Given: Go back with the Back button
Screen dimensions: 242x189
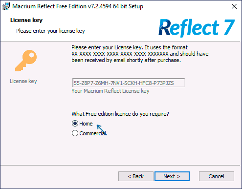Looking at the screenshot, I should (x=136, y=176).
